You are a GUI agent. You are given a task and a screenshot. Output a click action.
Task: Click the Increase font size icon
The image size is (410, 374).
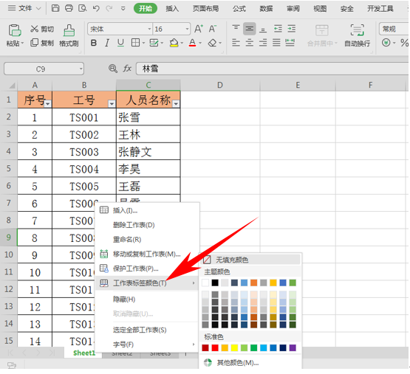[199, 29]
